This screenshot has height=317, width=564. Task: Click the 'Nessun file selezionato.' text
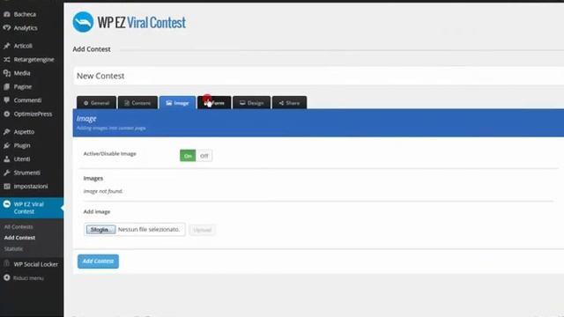pyautogui.click(x=149, y=229)
